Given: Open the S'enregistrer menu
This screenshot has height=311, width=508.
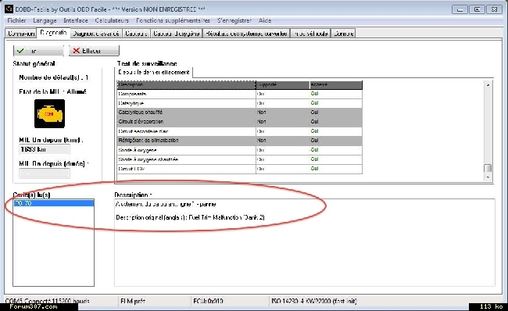Looking at the screenshot, I should [x=234, y=20].
